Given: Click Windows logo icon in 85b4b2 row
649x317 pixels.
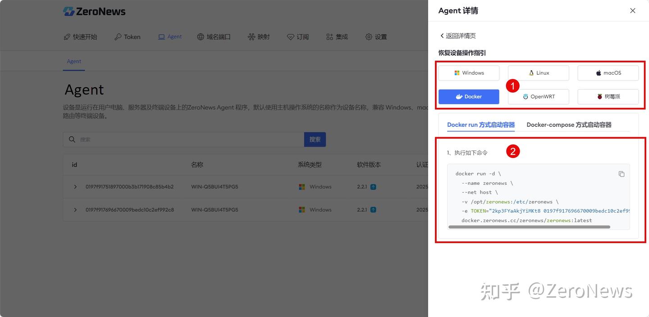Looking at the screenshot, I should [x=302, y=187].
